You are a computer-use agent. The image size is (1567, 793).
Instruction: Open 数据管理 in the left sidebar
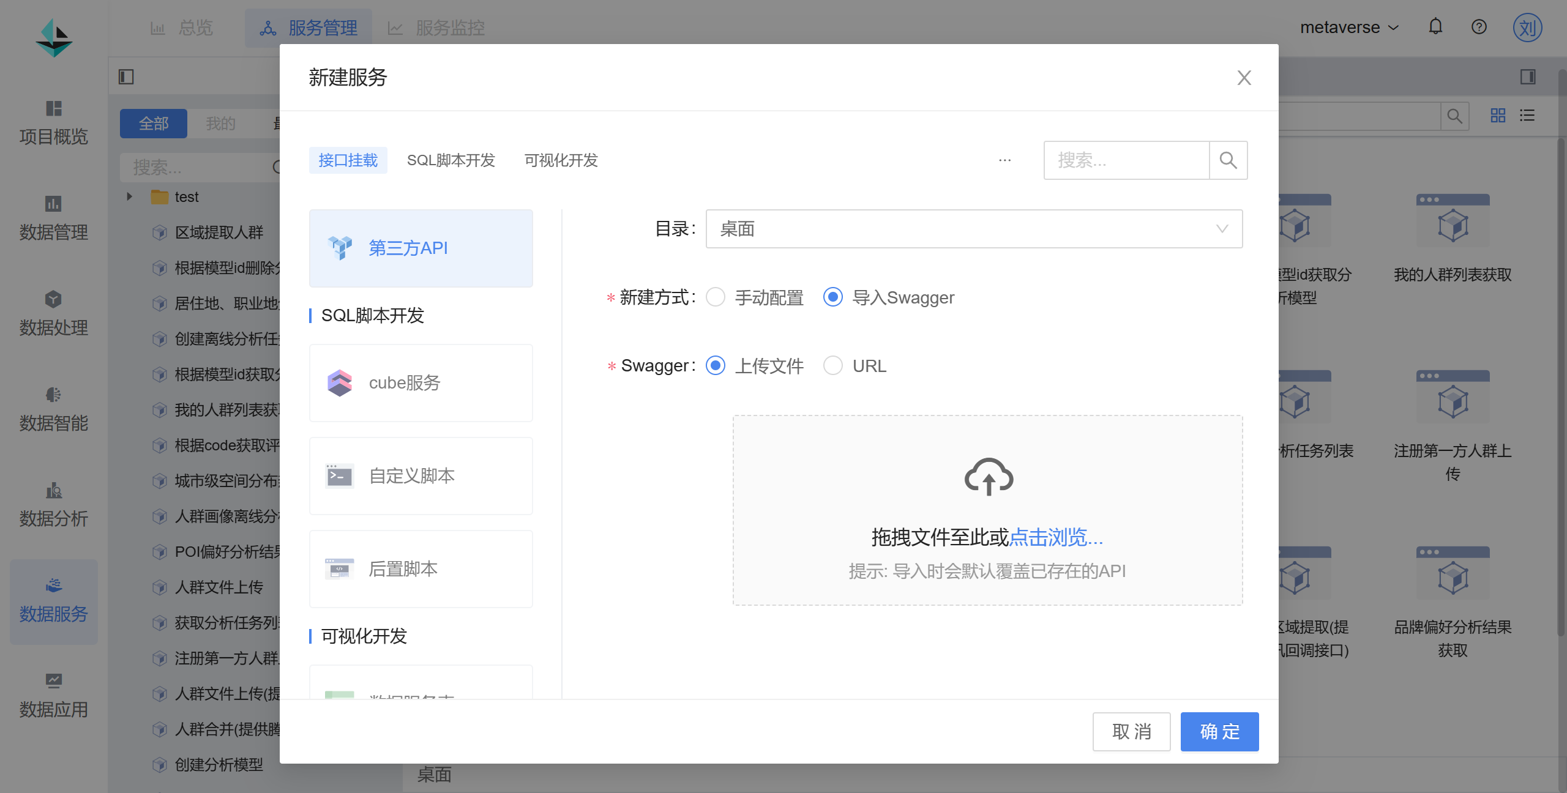tap(54, 219)
